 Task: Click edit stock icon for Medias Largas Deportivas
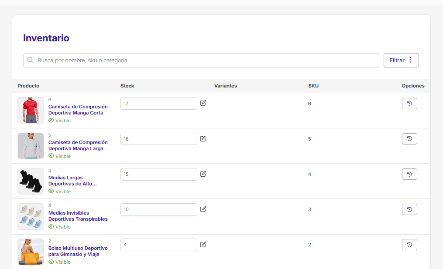point(203,174)
